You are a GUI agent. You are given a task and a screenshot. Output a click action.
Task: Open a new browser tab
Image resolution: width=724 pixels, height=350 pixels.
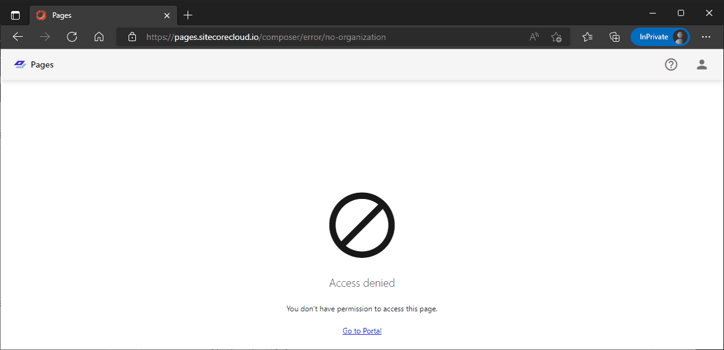click(188, 15)
